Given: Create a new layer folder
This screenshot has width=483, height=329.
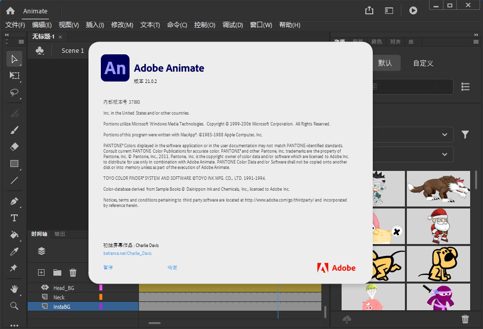Looking at the screenshot, I should [x=57, y=272].
